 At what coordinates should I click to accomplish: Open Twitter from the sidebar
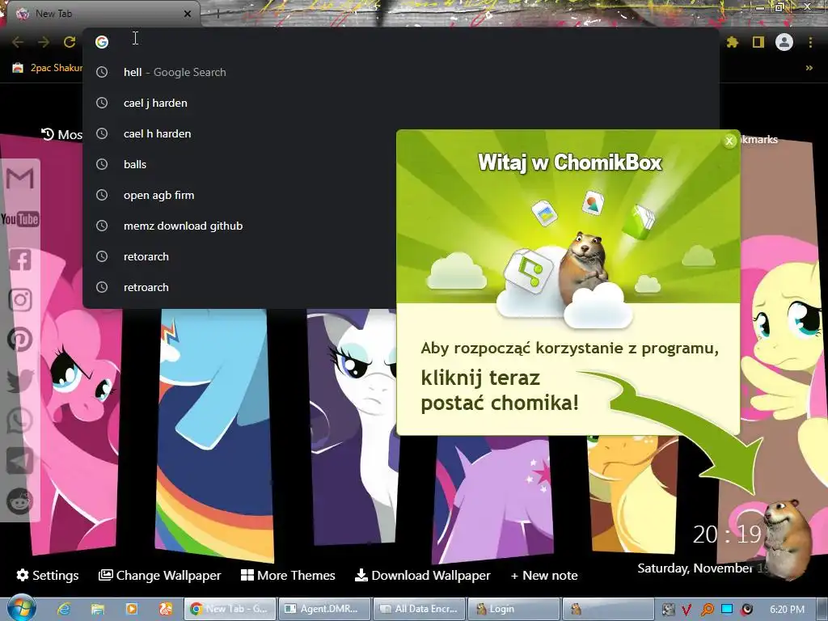(x=20, y=380)
